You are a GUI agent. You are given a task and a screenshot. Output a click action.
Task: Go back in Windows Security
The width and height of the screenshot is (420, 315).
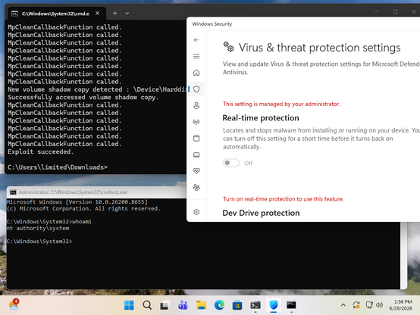(196, 40)
